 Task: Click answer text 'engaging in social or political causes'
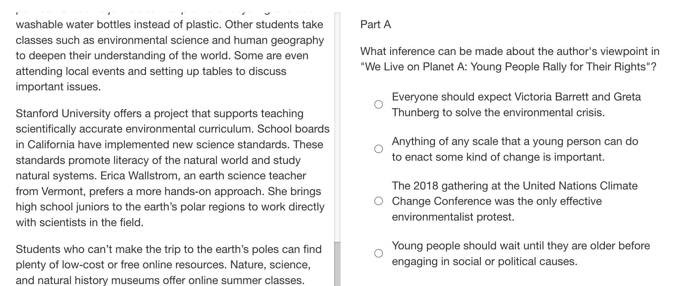point(484,261)
